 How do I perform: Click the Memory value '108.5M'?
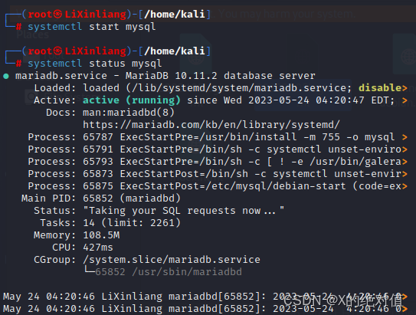click(101, 235)
